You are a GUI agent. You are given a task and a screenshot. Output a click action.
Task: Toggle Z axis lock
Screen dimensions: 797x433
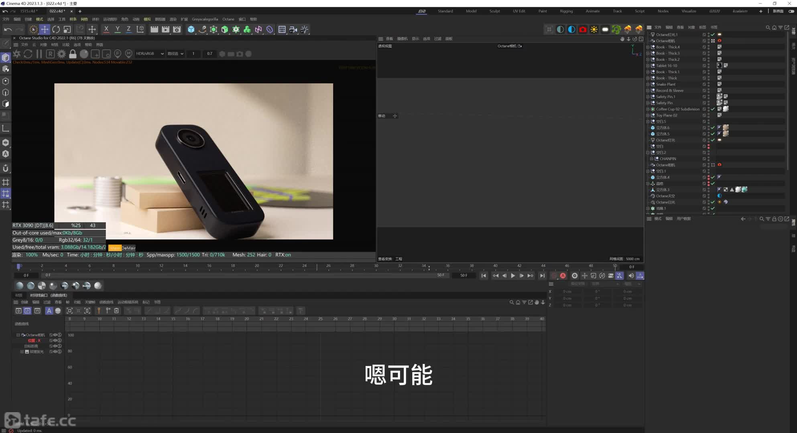[x=129, y=29]
